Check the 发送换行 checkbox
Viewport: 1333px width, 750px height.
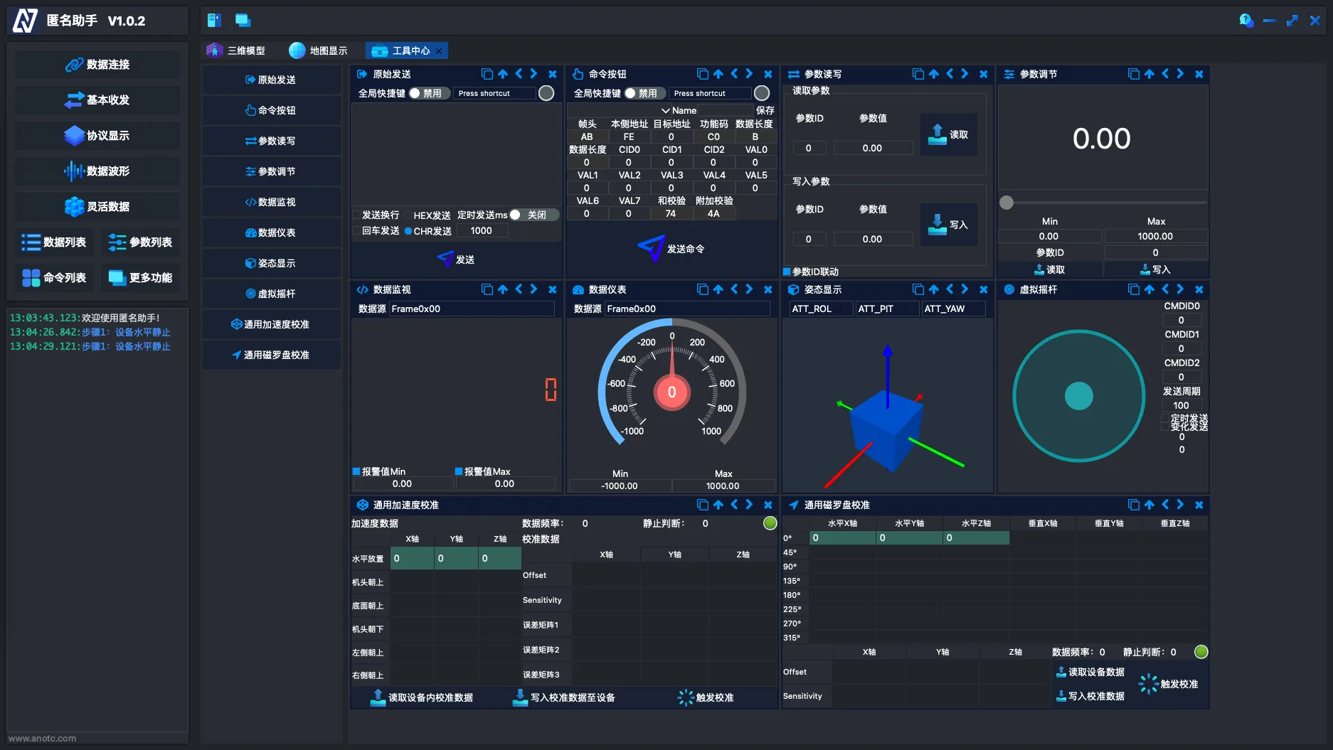pos(356,215)
